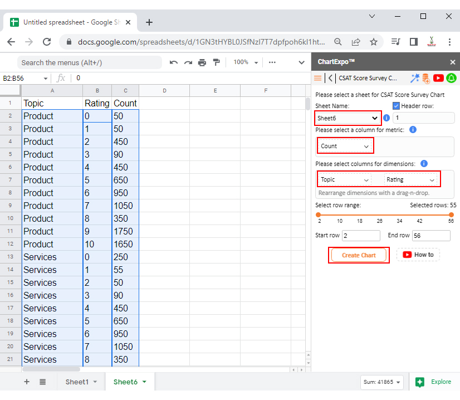Click the ChartExpo add sample data icon
Image resolution: width=460 pixels, height=400 pixels.
click(426, 79)
